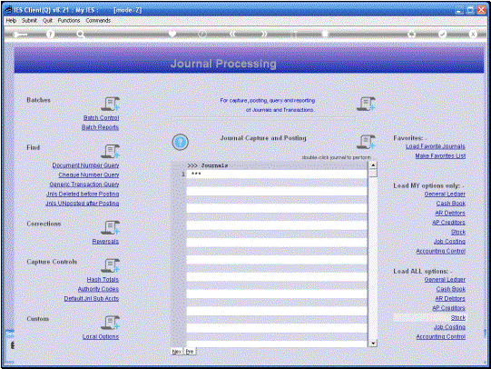Click the double left arrow toolbar icon

pos(232,34)
